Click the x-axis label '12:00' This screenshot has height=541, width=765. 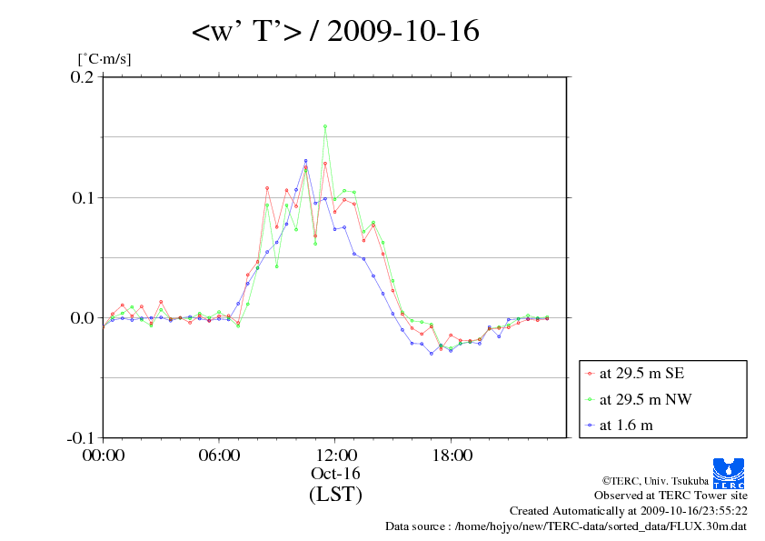[335, 456]
